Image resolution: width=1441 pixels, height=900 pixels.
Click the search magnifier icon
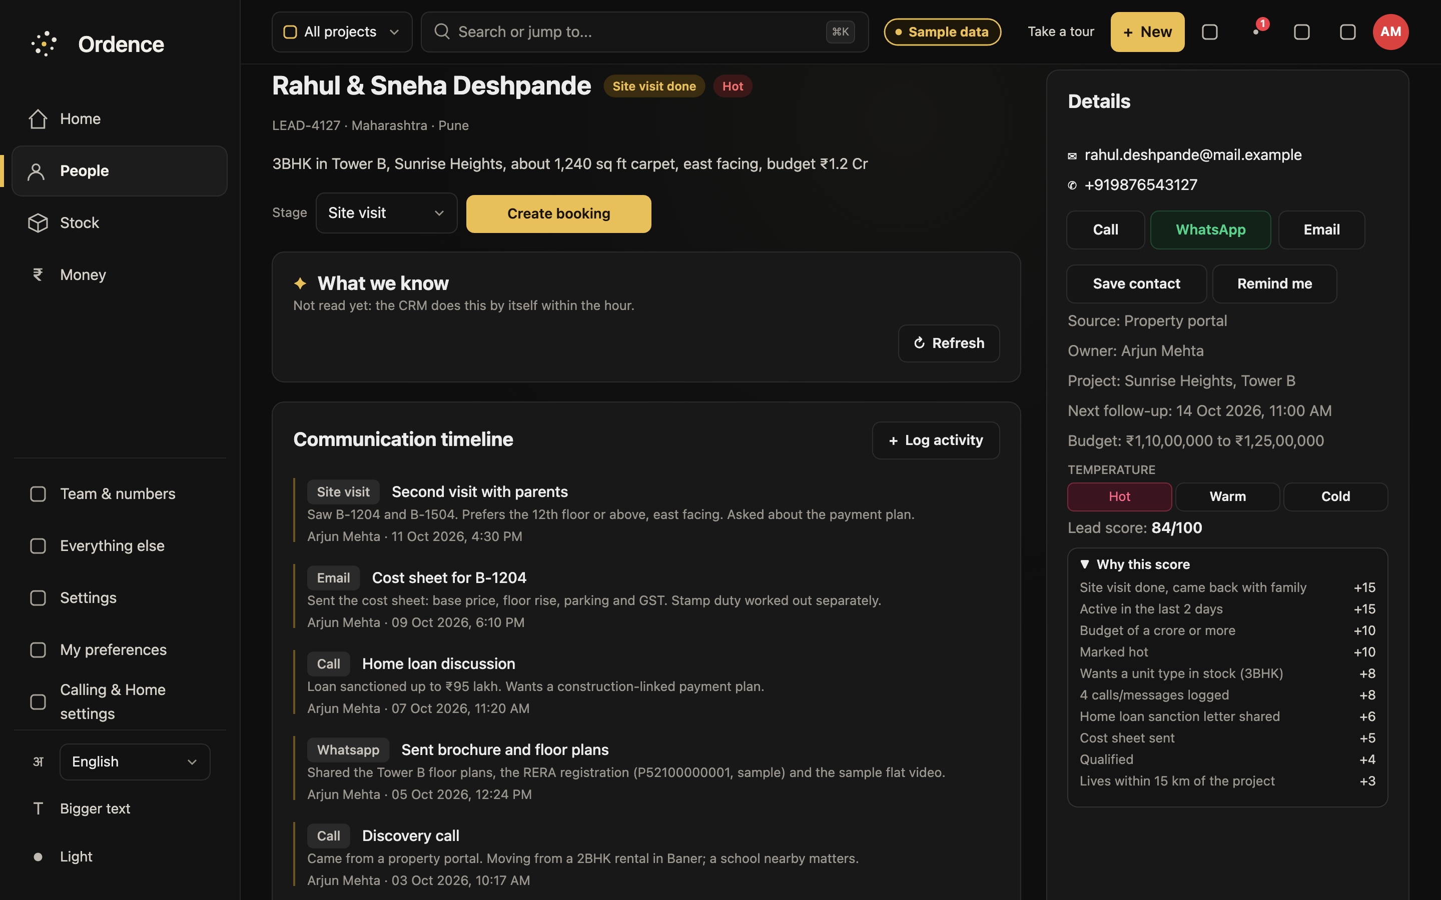[442, 31]
